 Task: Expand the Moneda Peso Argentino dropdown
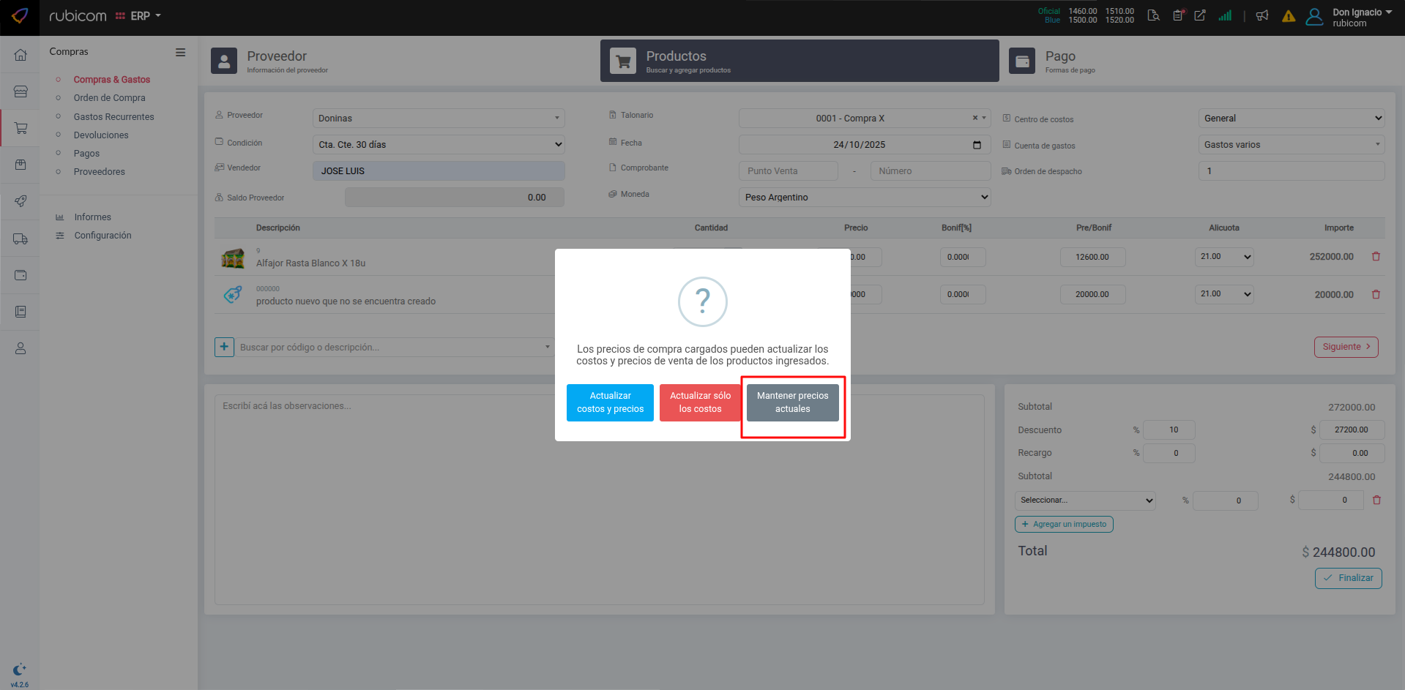865,198
